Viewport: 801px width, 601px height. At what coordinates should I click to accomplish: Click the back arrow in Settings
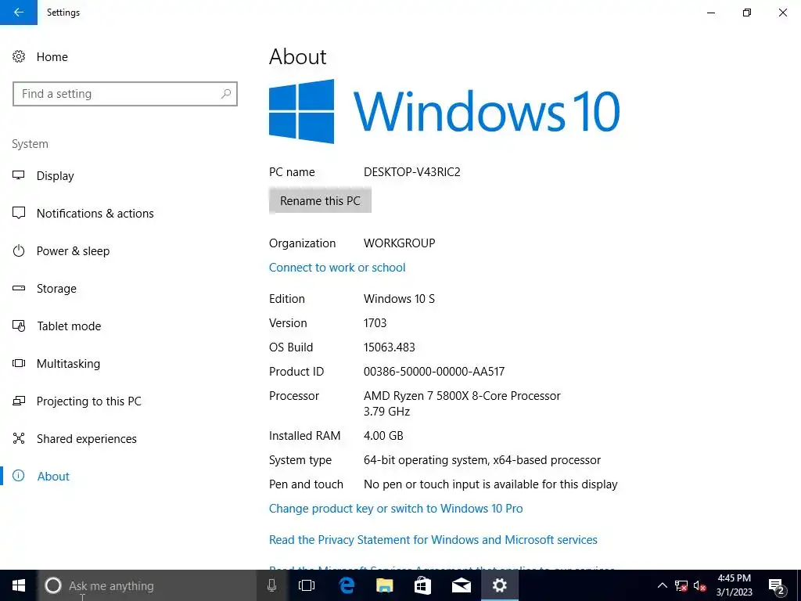coord(19,13)
